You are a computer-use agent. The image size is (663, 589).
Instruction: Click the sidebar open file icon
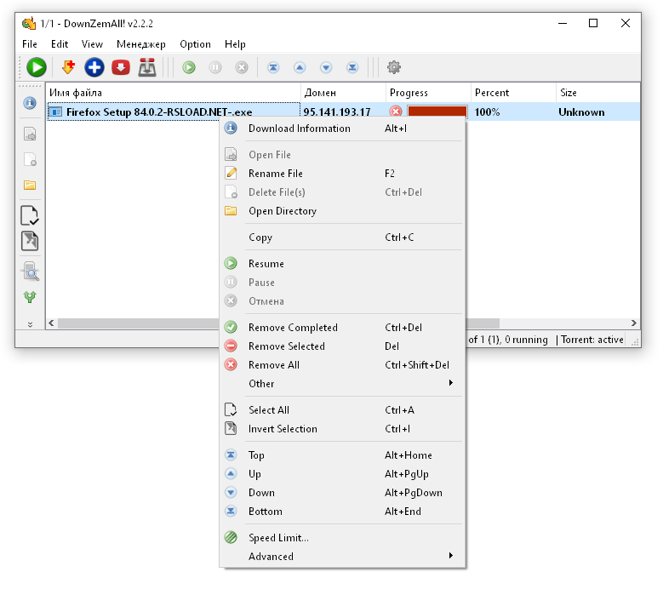coord(30,134)
